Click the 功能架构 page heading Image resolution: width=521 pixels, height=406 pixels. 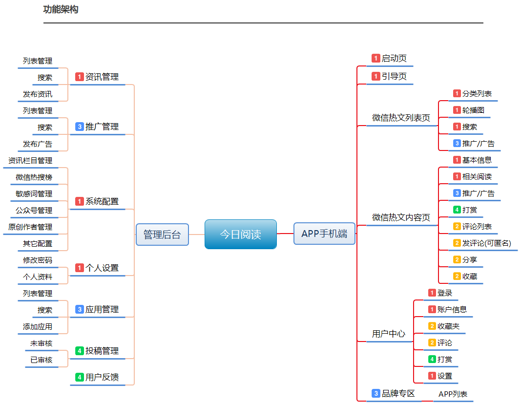(x=61, y=9)
